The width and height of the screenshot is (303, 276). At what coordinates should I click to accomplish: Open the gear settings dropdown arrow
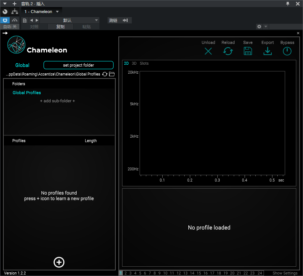266,26
